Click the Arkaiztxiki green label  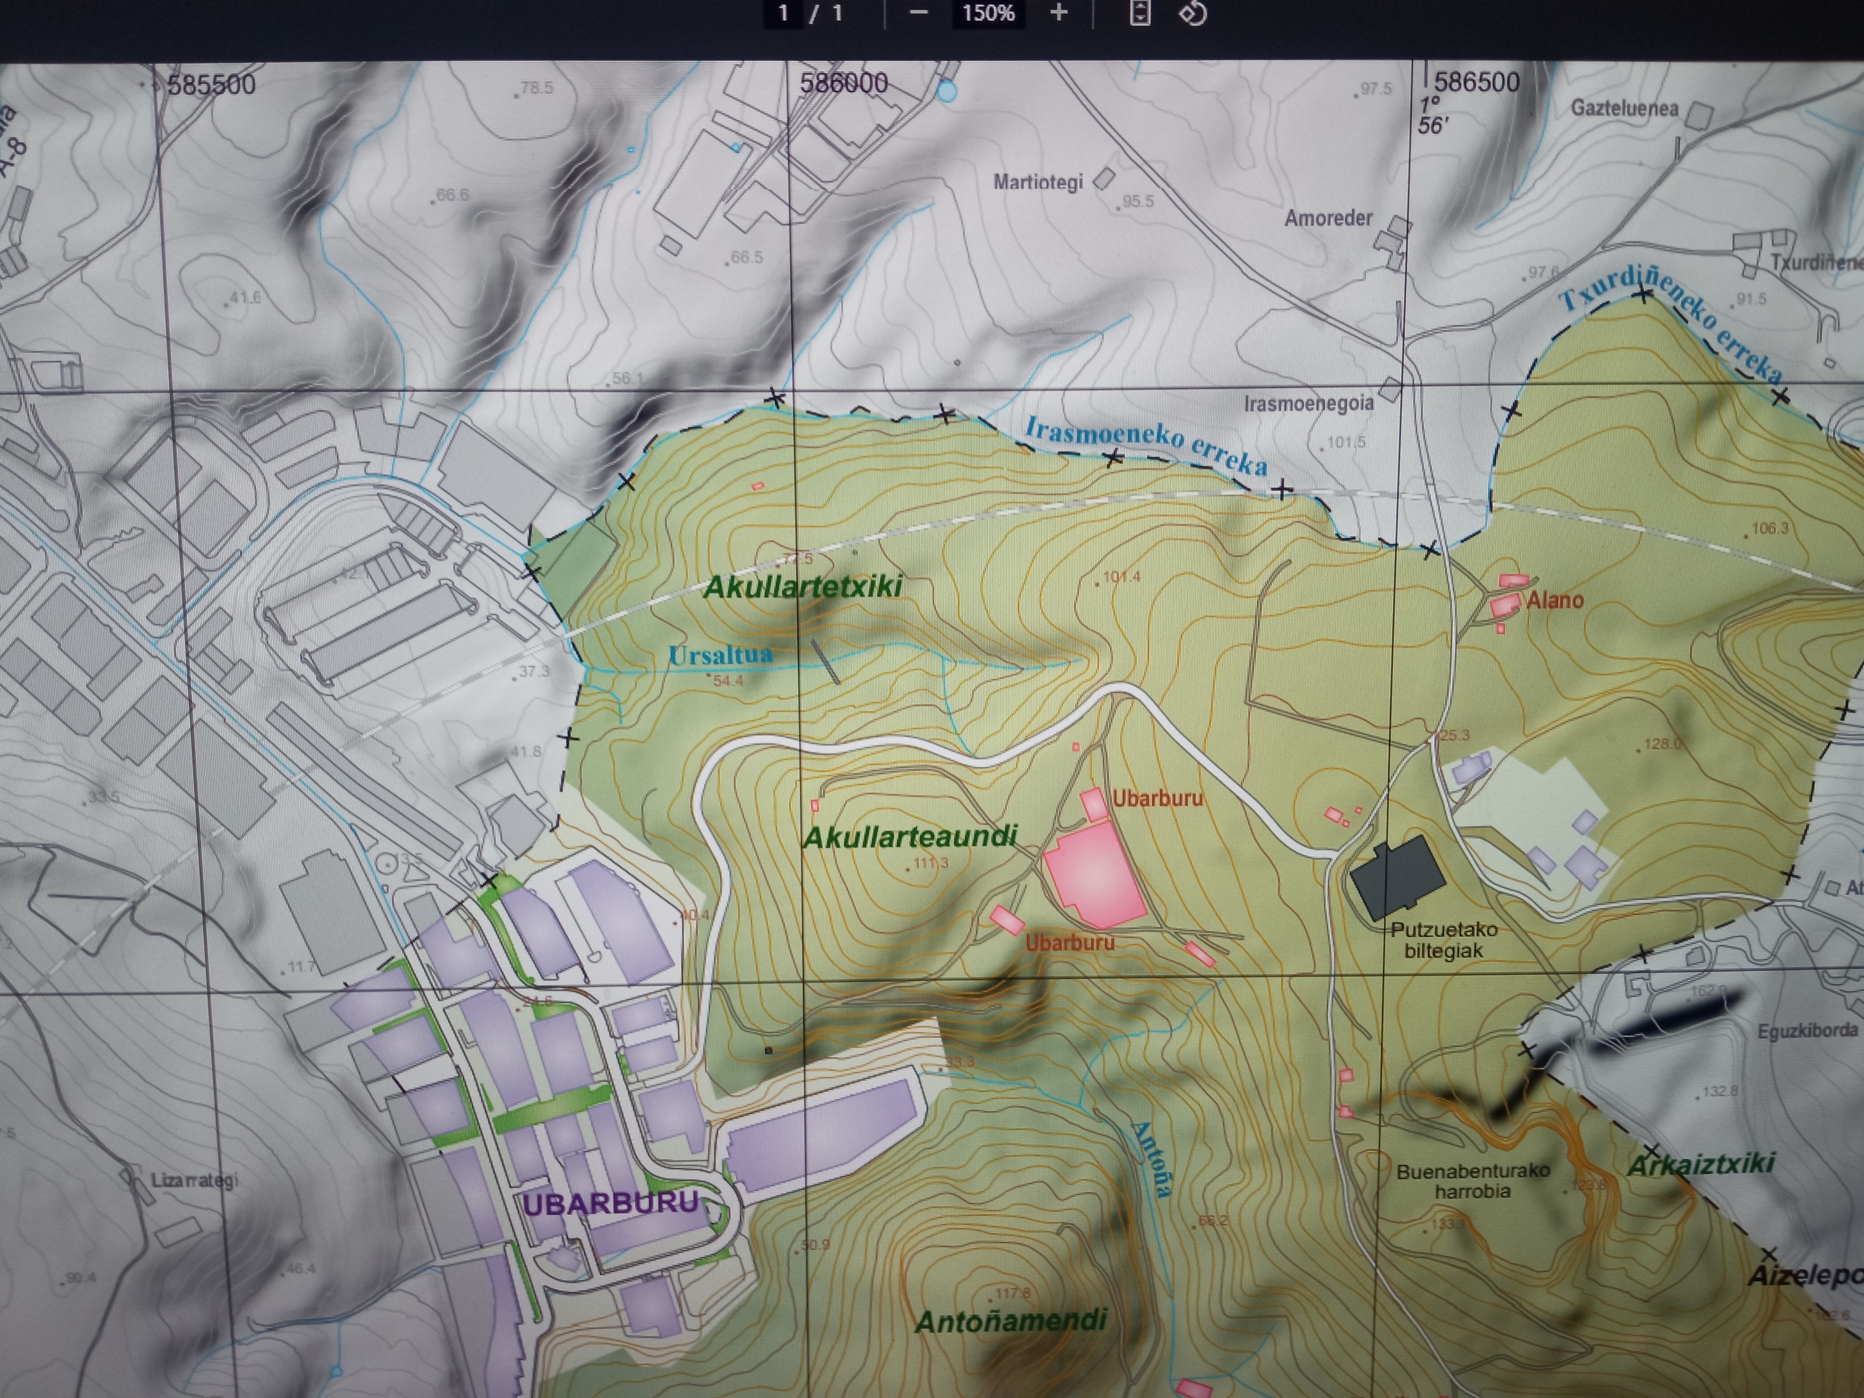coord(1701,1165)
